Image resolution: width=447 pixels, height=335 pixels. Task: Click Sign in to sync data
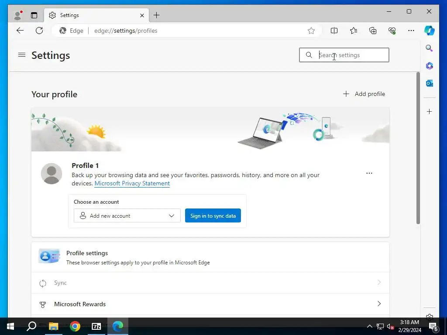point(213,215)
